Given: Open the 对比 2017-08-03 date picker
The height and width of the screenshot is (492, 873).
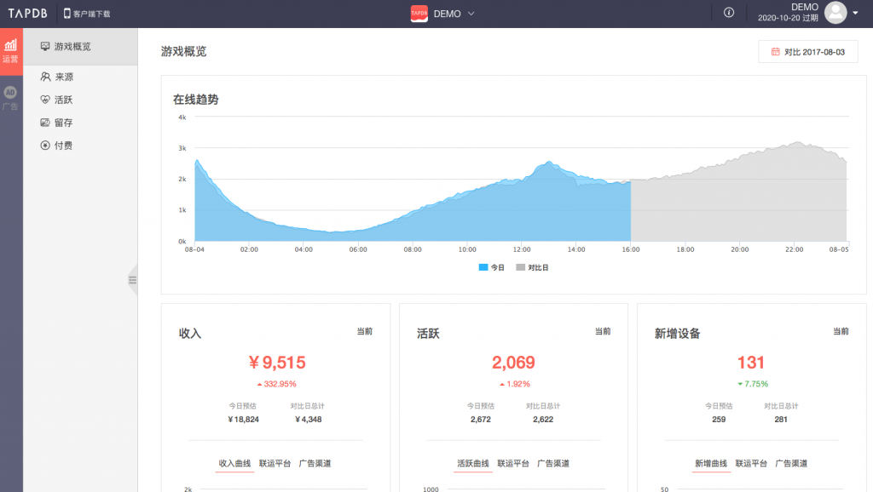Looking at the screenshot, I should [x=808, y=52].
